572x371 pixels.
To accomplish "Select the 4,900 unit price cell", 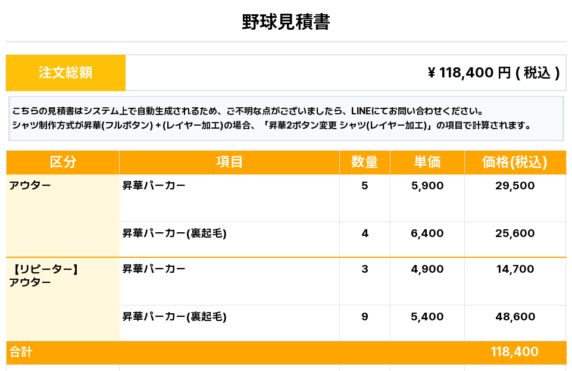I will pyautogui.click(x=427, y=269).
